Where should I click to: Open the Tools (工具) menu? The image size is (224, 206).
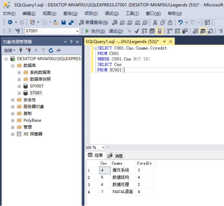(x=132, y=14)
